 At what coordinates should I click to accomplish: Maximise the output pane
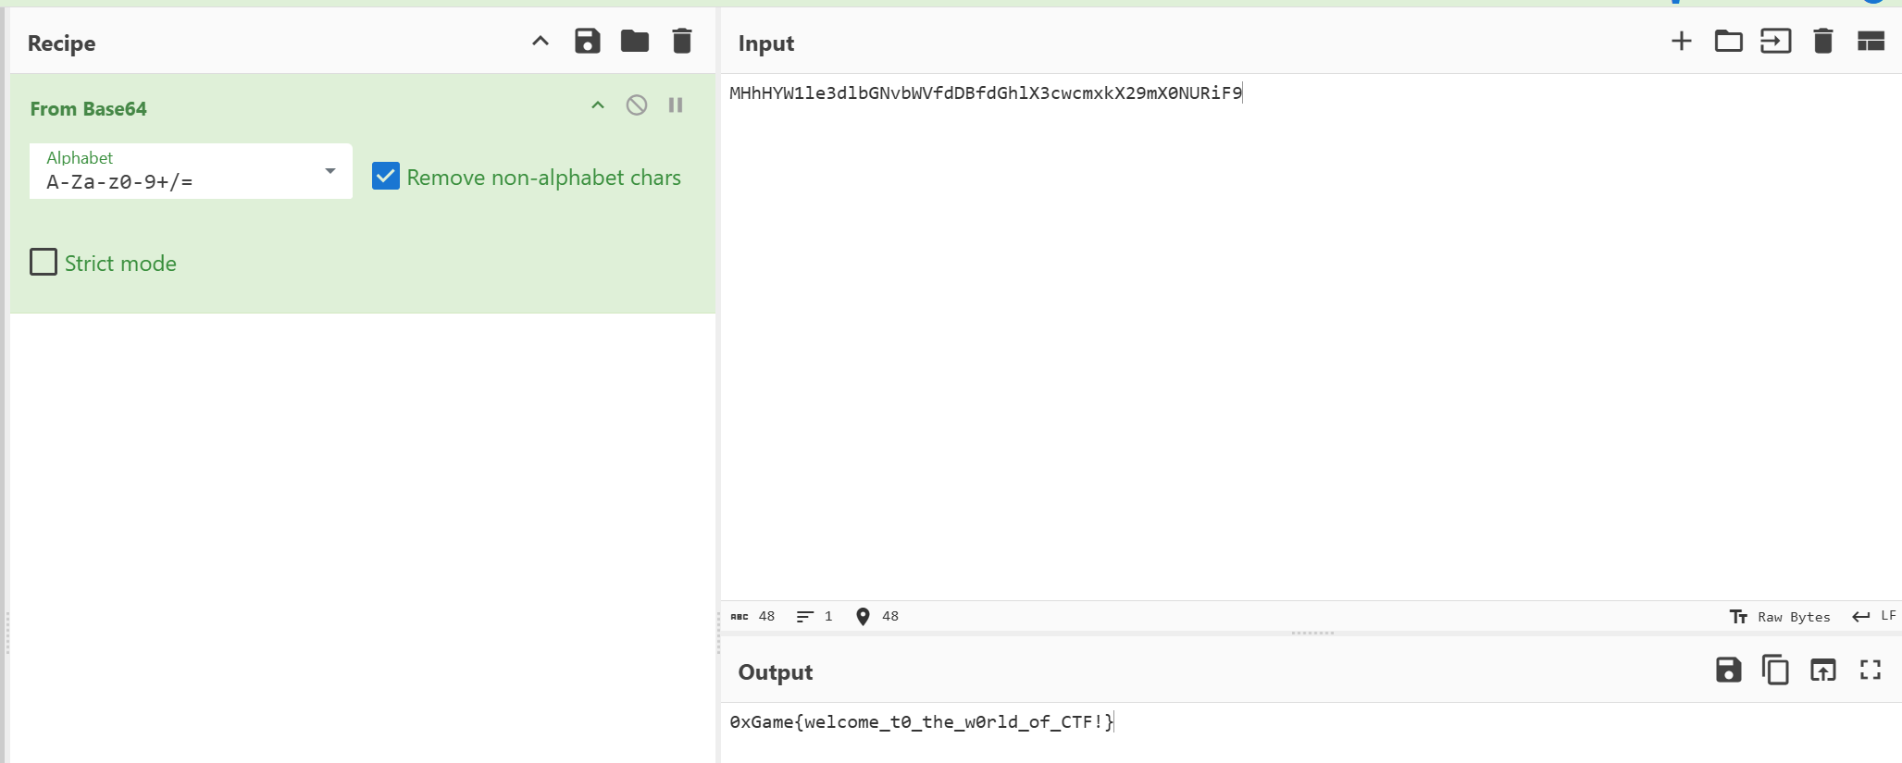1871,671
